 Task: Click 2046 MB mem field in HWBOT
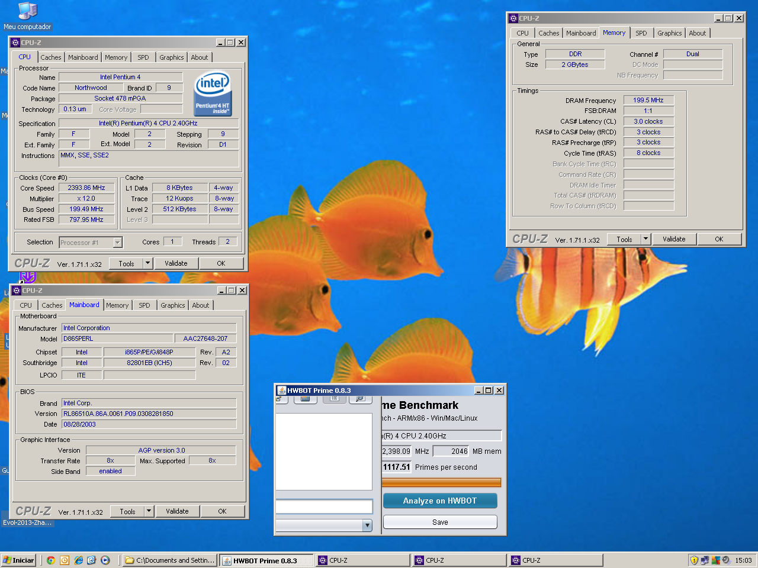click(x=451, y=451)
